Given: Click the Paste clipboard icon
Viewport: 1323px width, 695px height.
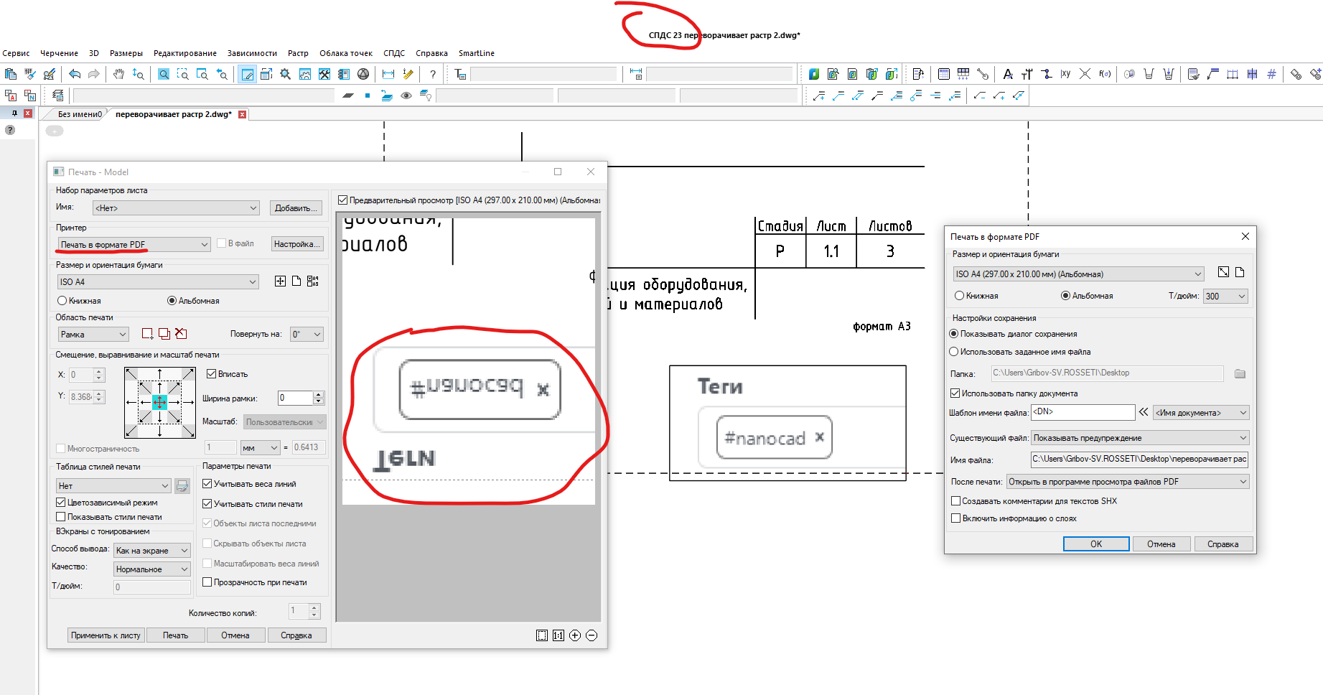Looking at the screenshot, I should [11, 74].
